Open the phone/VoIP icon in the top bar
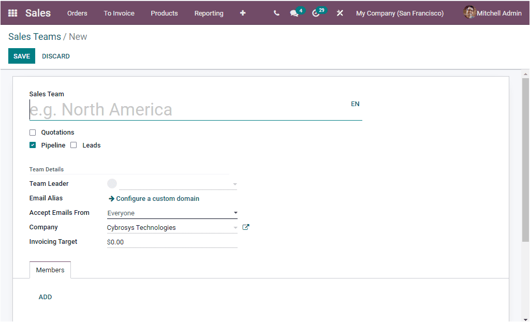 click(276, 13)
